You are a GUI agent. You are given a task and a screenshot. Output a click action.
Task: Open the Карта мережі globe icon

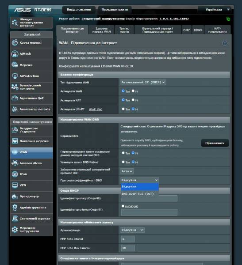(15, 42)
